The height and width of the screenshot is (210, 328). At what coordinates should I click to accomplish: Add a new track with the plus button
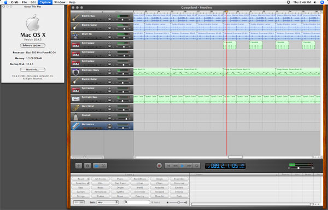pos(78,166)
